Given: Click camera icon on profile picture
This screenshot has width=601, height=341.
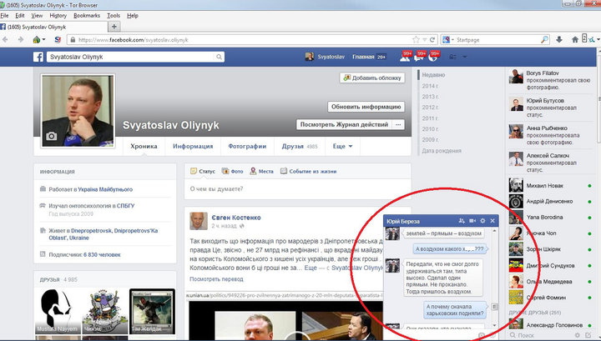Looking at the screenshot, I should tap(52, 136).
